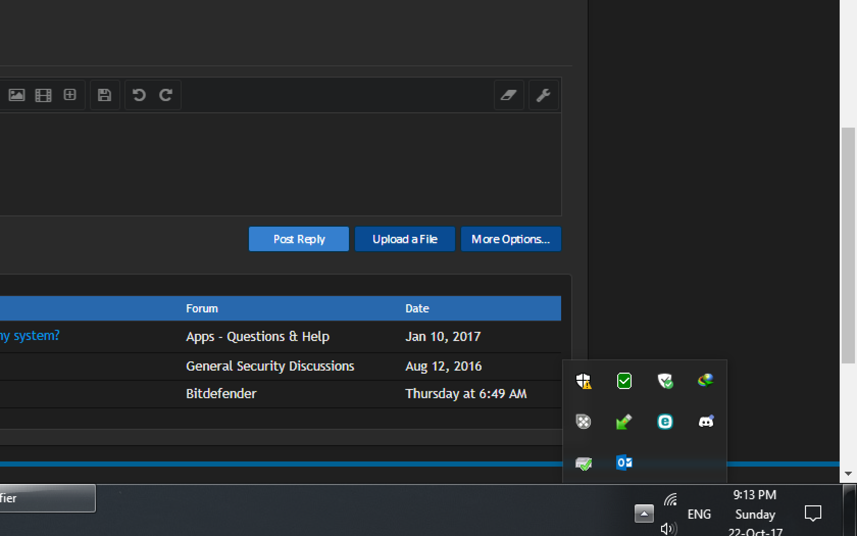Click the Forum column header
The width and height of the screenshot is (857, 536).
[202, 308]
